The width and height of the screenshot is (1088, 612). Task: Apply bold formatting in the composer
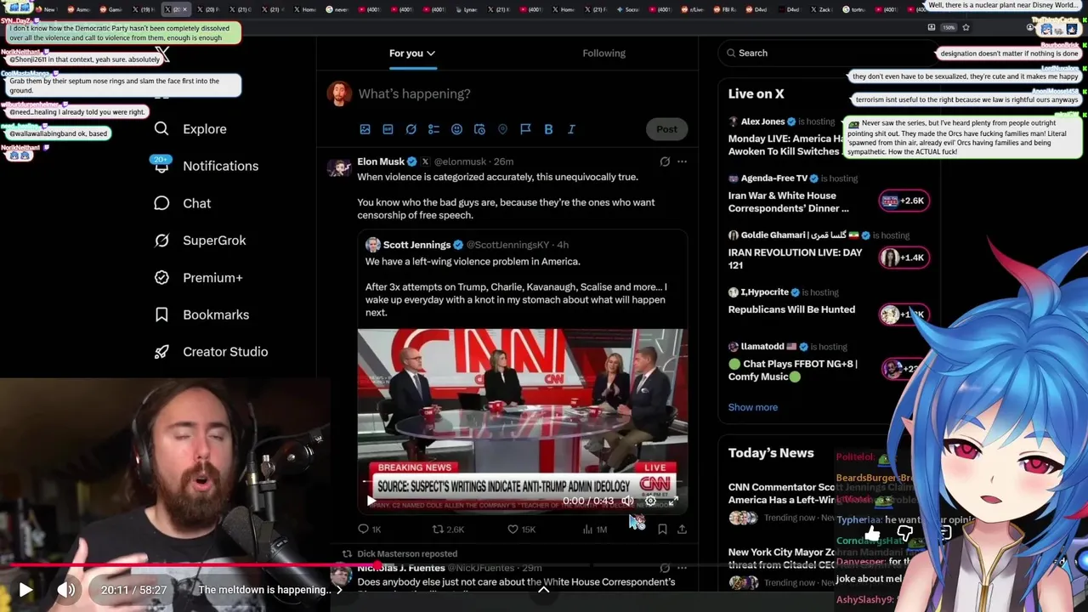point(548,129)
